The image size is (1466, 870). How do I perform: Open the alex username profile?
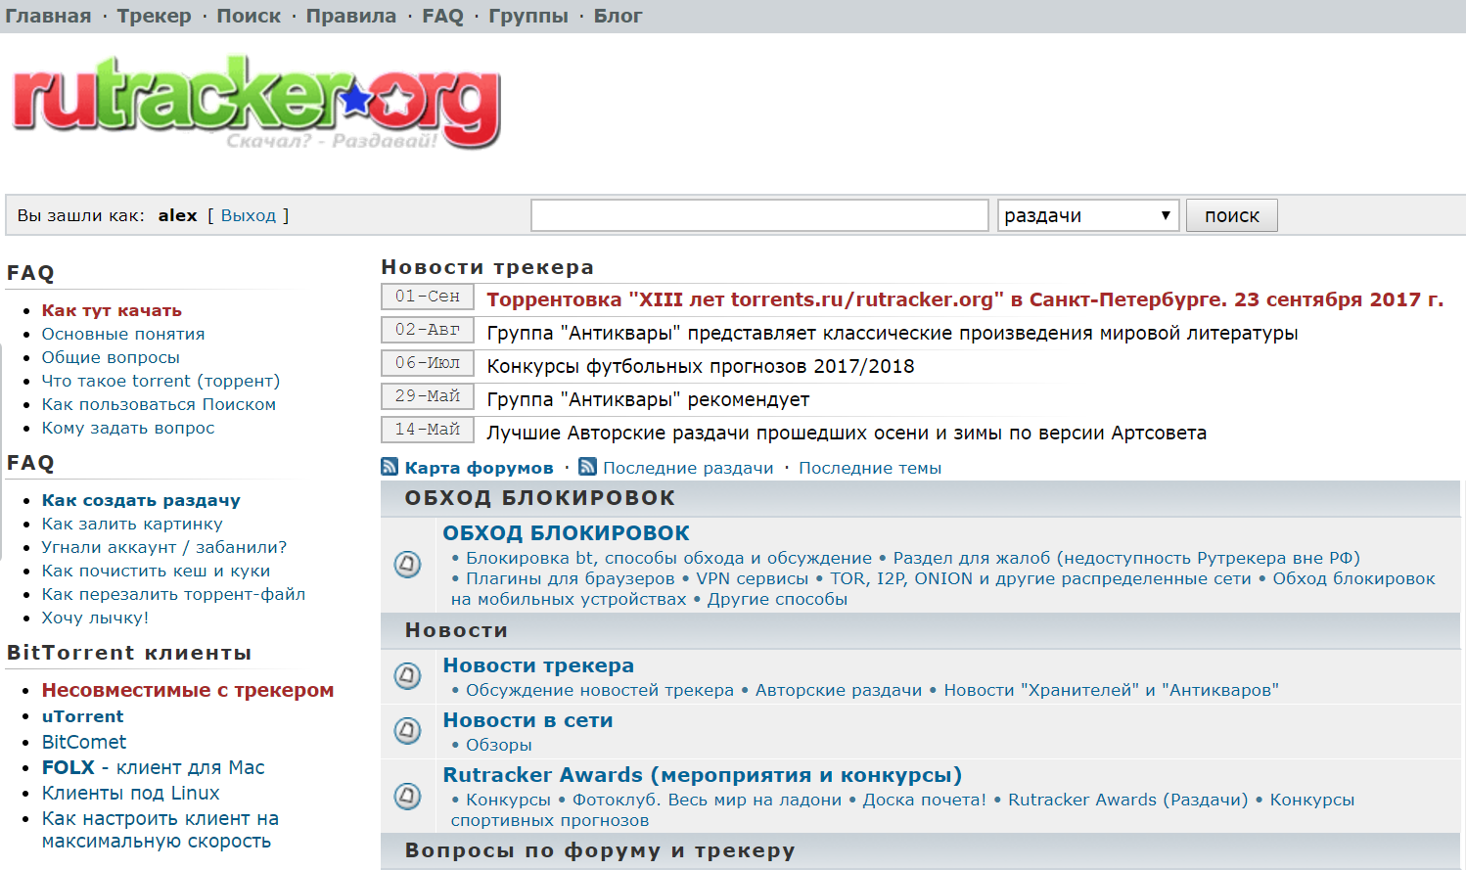178,215
